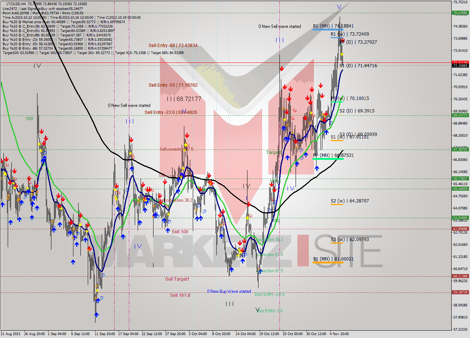The height and width of the screenshot is (338, 470).
Task: Click the Buy %20 @ Market price line
Action: pyautogui.click(x=63, y=22)
